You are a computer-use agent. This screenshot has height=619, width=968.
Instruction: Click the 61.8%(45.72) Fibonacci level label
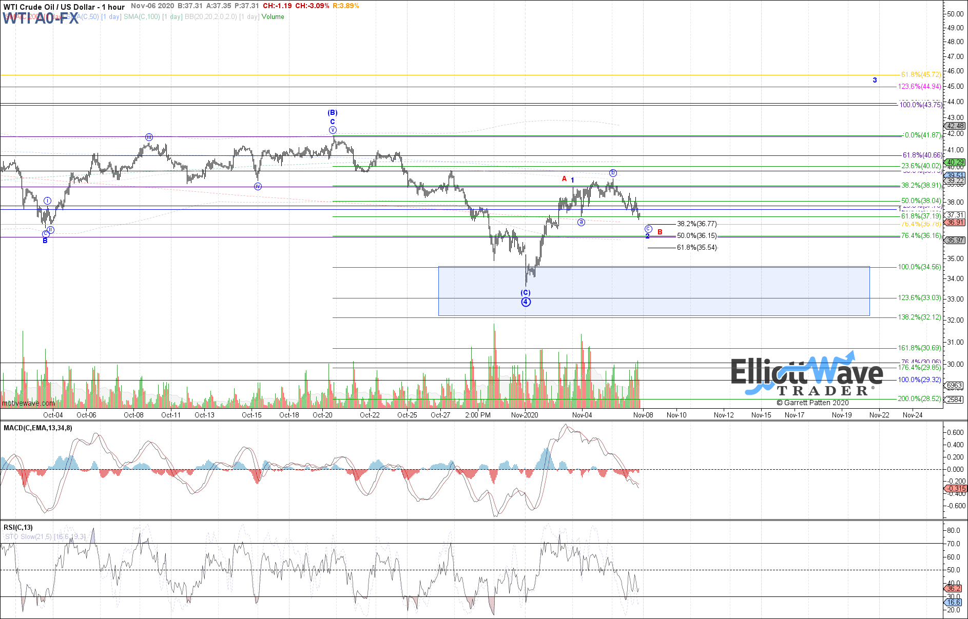pyautogui.click(x=921, y=75)
